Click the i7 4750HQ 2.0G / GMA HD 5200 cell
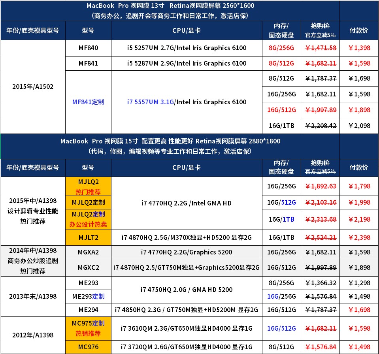This screenshot has height=354, width=379. 187,290
